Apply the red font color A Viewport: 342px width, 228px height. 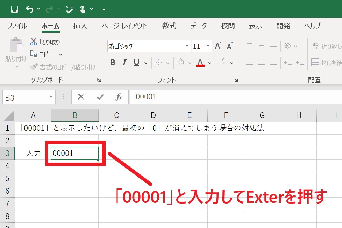200,63
